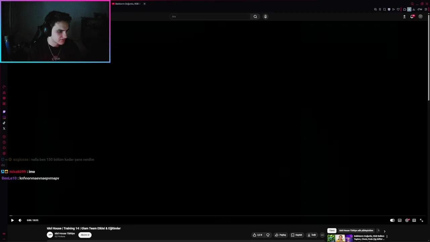Select 'Idol House Türkiye adlı yükleyiciden' chip
This screenshot has height=242, width=430.
[x=356, y=231]
